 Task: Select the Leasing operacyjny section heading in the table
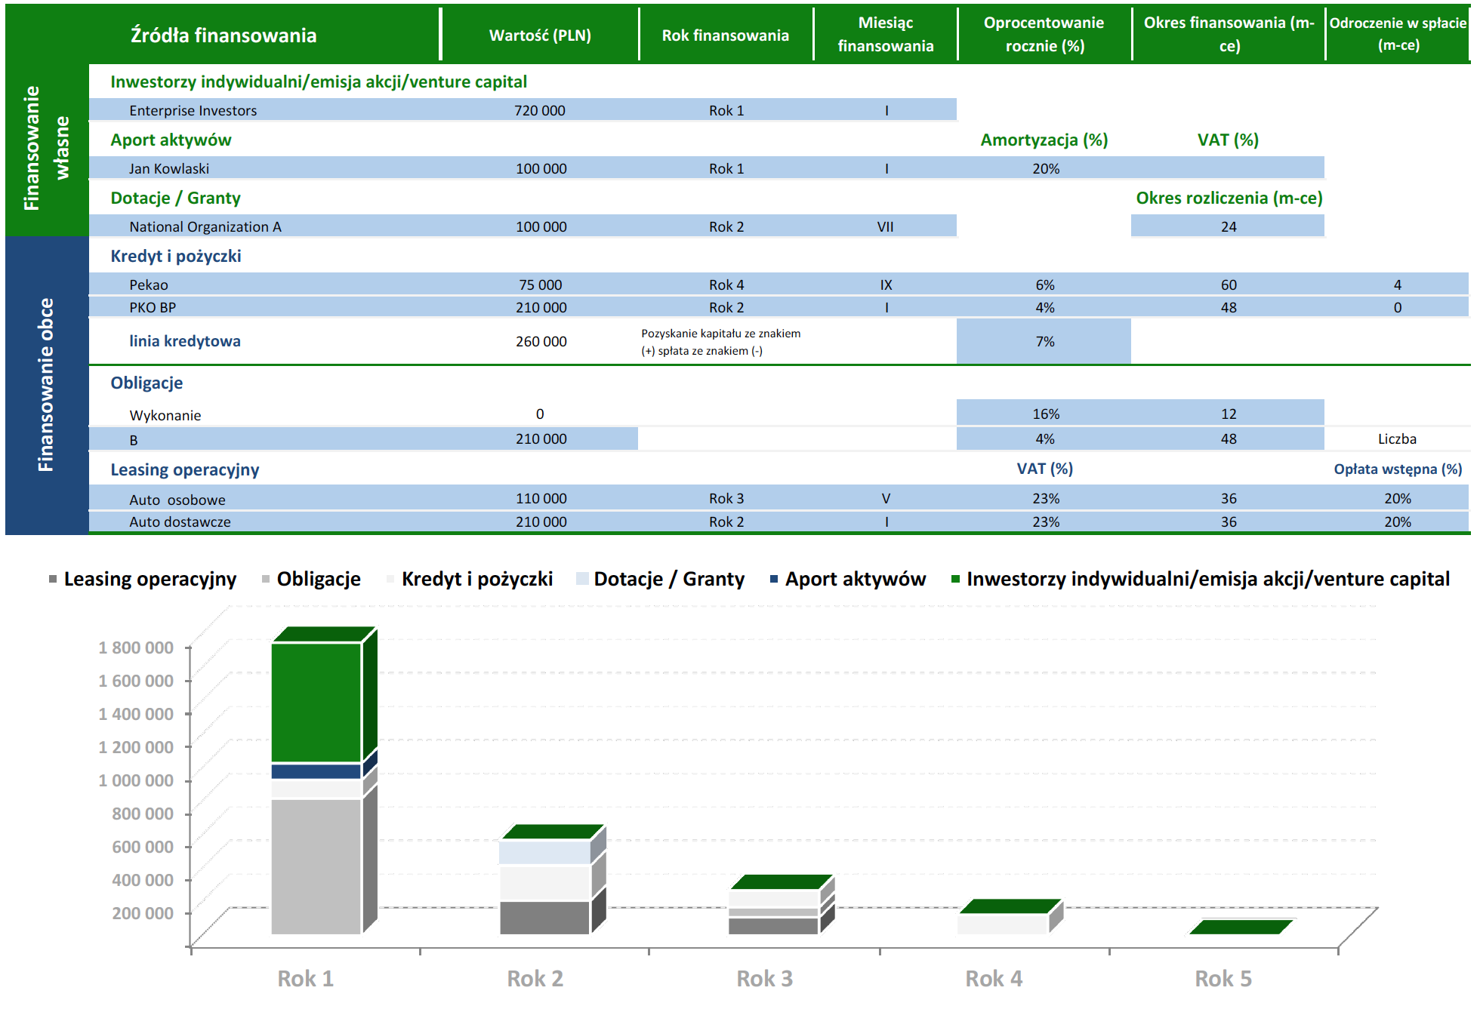[x=185, y=470]
